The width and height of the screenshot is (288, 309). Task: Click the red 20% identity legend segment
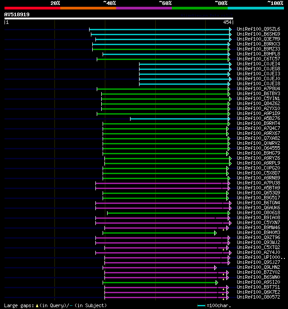[x=32, y=8]
